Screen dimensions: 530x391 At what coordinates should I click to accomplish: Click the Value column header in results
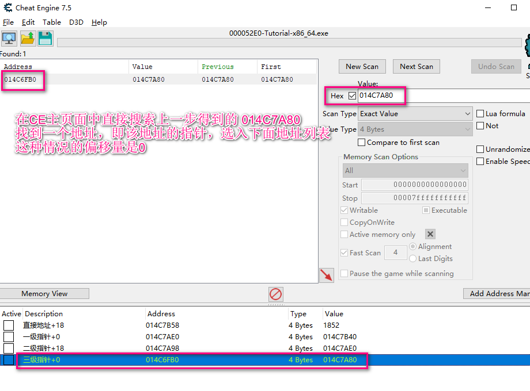coord(163,67)
